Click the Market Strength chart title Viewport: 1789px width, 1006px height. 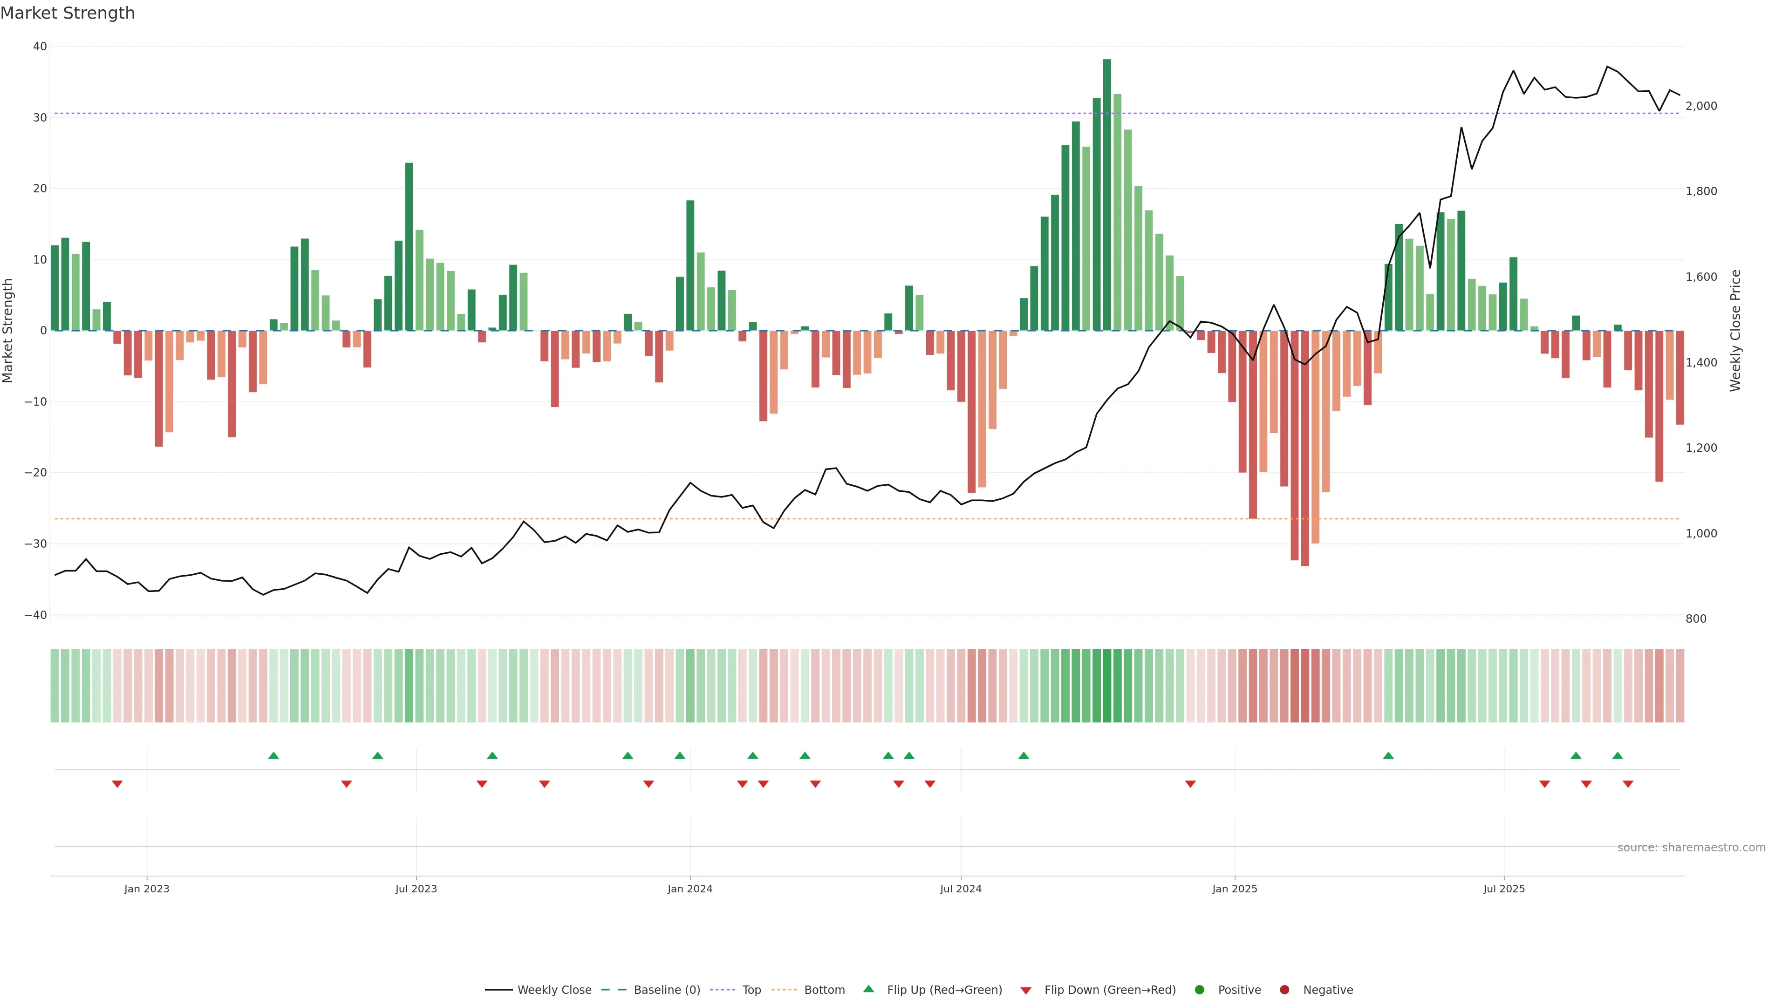pyautogui.click(x=68, y=13)
